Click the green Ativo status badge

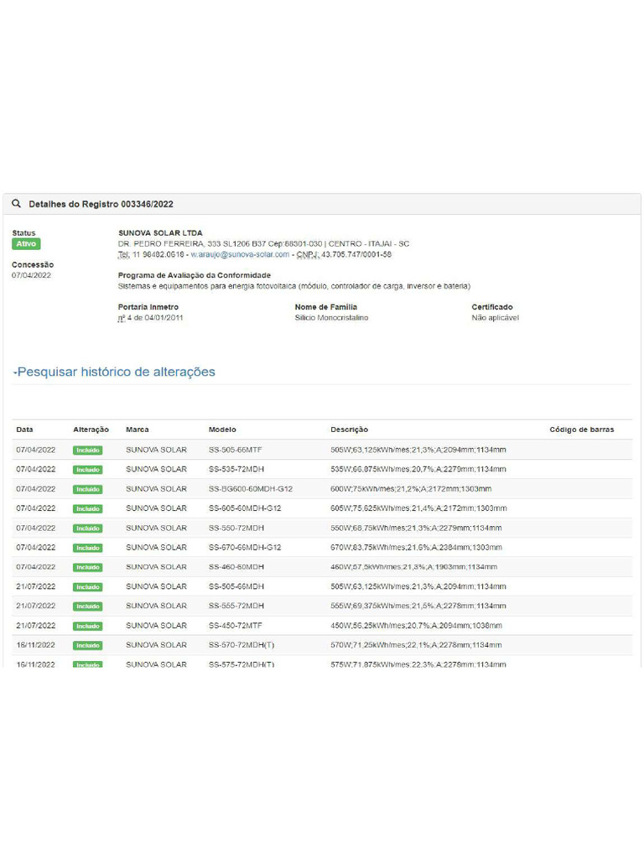pyautogui.click(x=26, y=244)
